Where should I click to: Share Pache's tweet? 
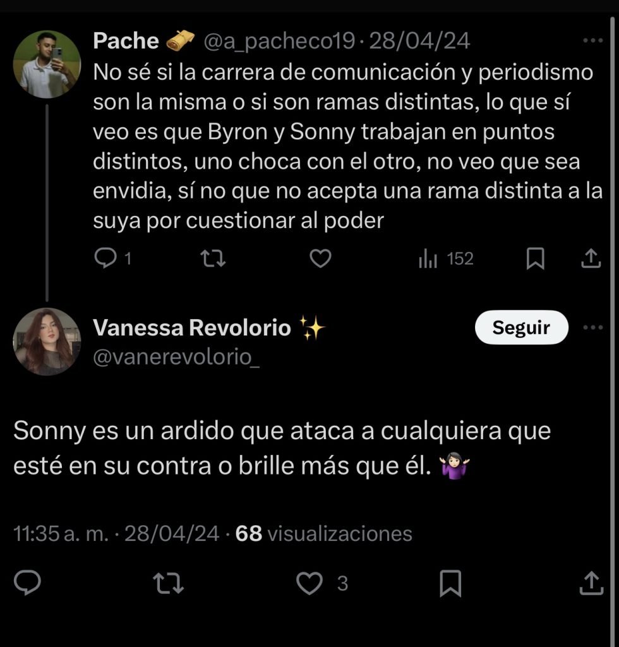pos(590,258)
